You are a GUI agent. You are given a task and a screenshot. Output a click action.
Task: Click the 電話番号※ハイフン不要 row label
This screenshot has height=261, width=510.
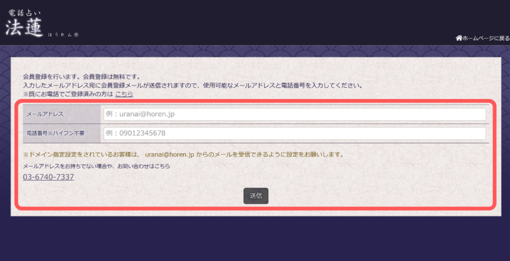[55, 133]
